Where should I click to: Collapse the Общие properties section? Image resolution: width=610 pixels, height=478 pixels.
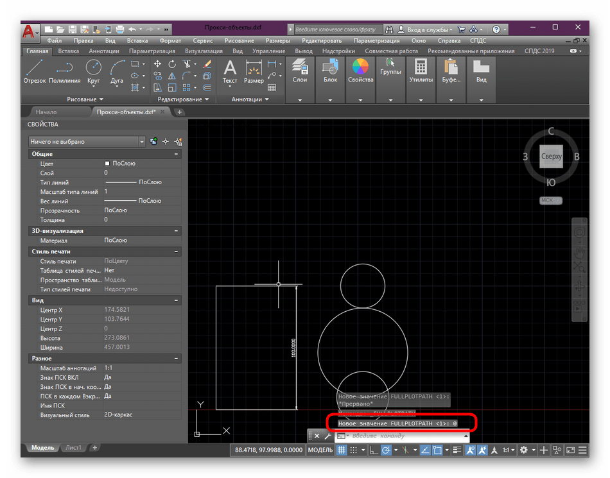176,155
